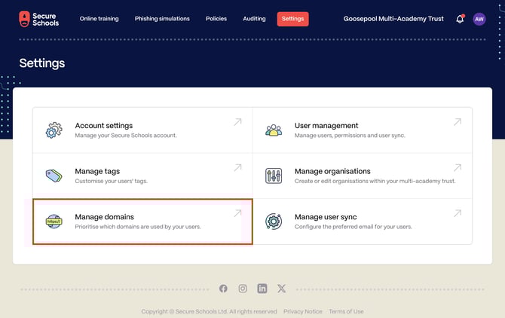Open the Instagram social link
This screenshot has height=318, width=505.
click(x=243, y=289)
